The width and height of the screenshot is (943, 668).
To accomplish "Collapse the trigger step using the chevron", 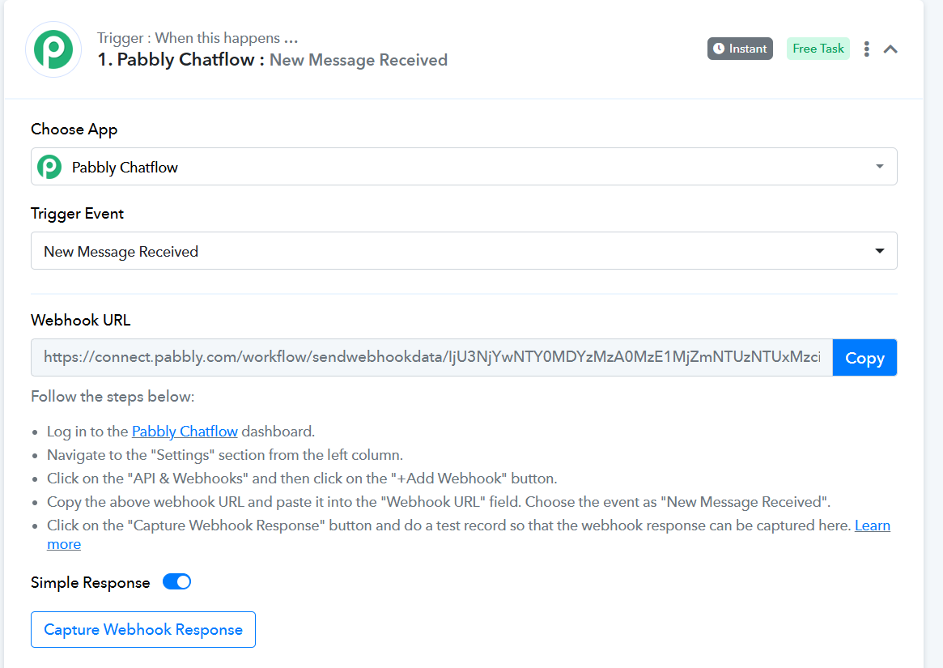I will coord(890,49).
